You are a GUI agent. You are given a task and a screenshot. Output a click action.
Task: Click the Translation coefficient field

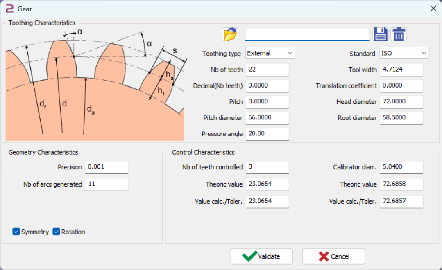(401, 86)
